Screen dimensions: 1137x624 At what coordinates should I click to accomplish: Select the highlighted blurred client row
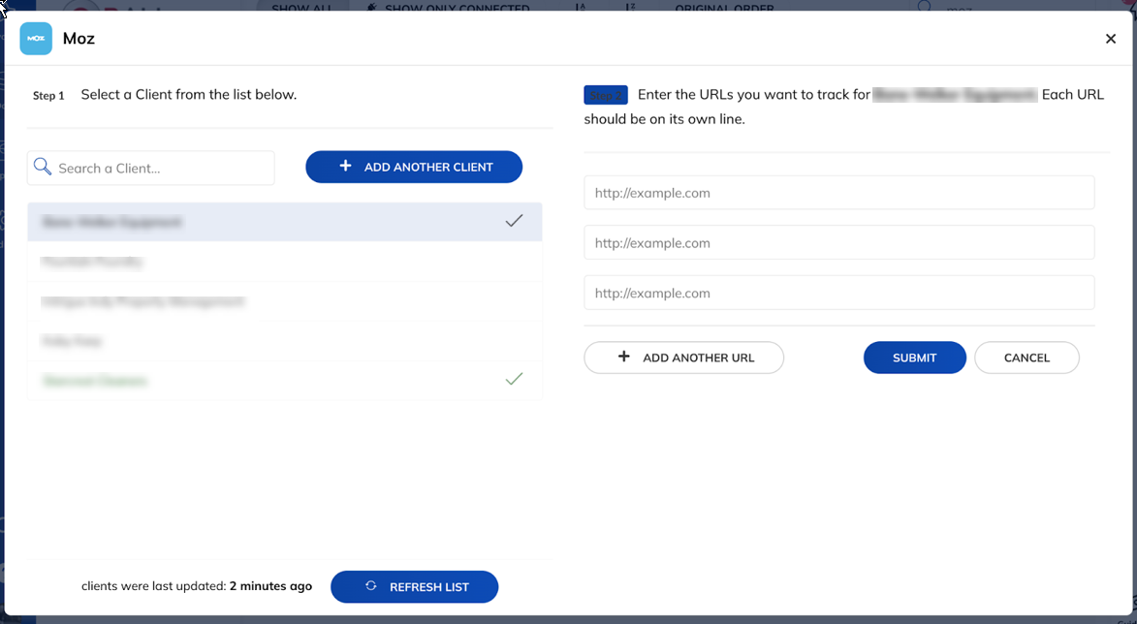(285, 222)
